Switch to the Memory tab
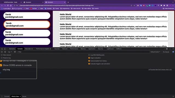This screenshot has width=175, height=98. click(83, 49)
